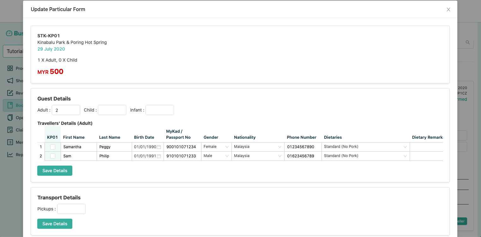Click the megaphone icon in sidebar

[x=10, y=81]
